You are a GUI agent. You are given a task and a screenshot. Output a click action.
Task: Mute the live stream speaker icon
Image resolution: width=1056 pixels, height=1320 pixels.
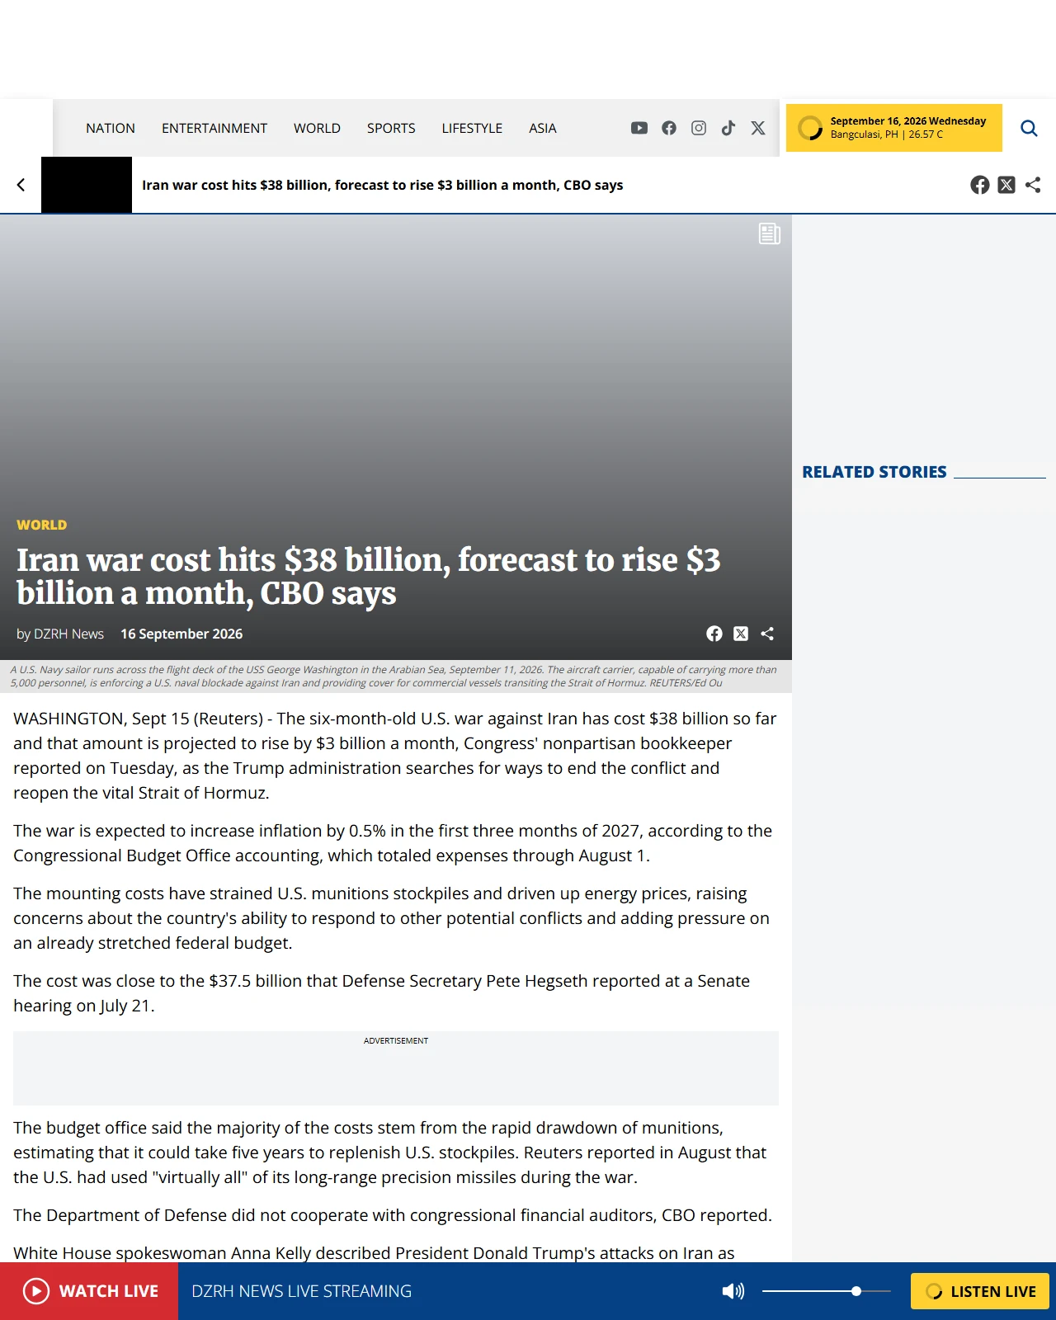[x=733, y=1291]
